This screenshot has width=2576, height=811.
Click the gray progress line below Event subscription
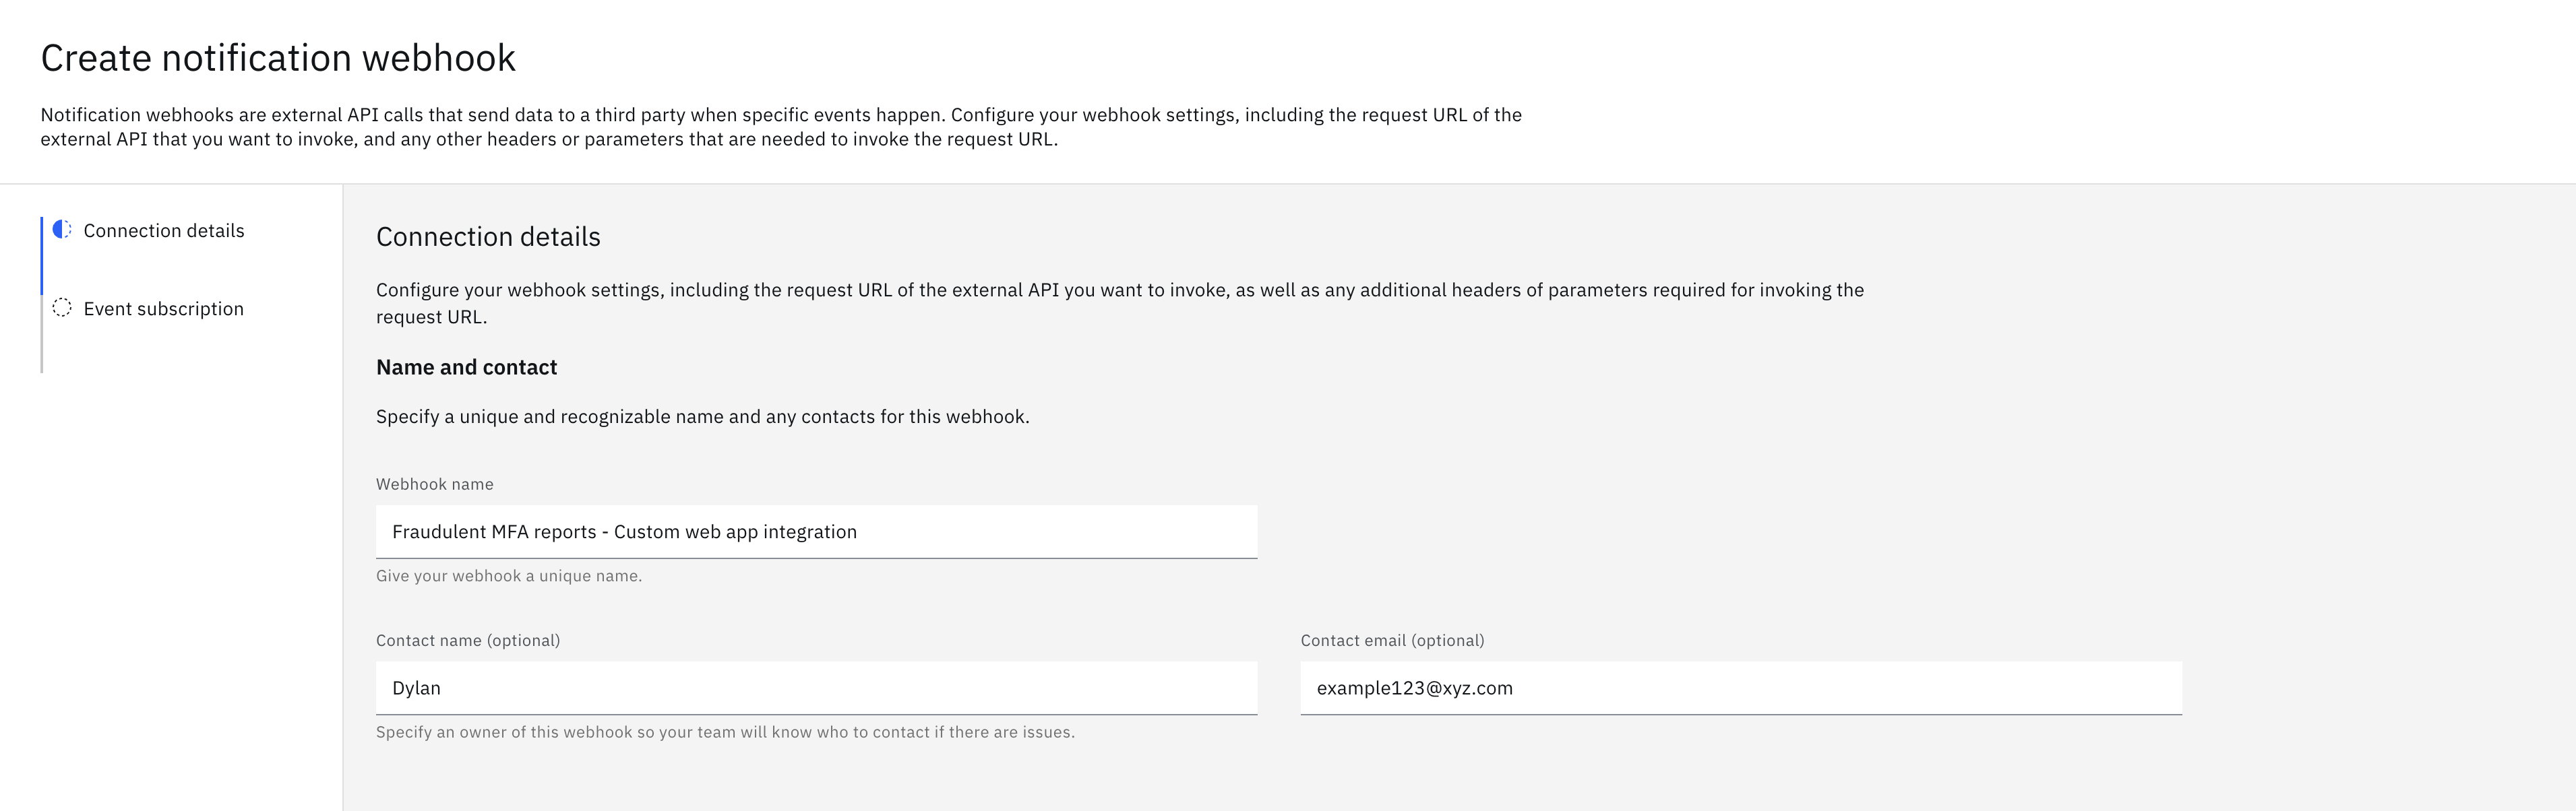42,334
